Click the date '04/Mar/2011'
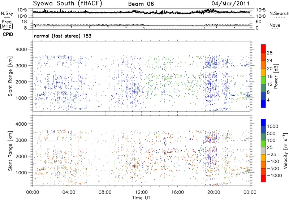289x200 pixels. tap(230, 4)
